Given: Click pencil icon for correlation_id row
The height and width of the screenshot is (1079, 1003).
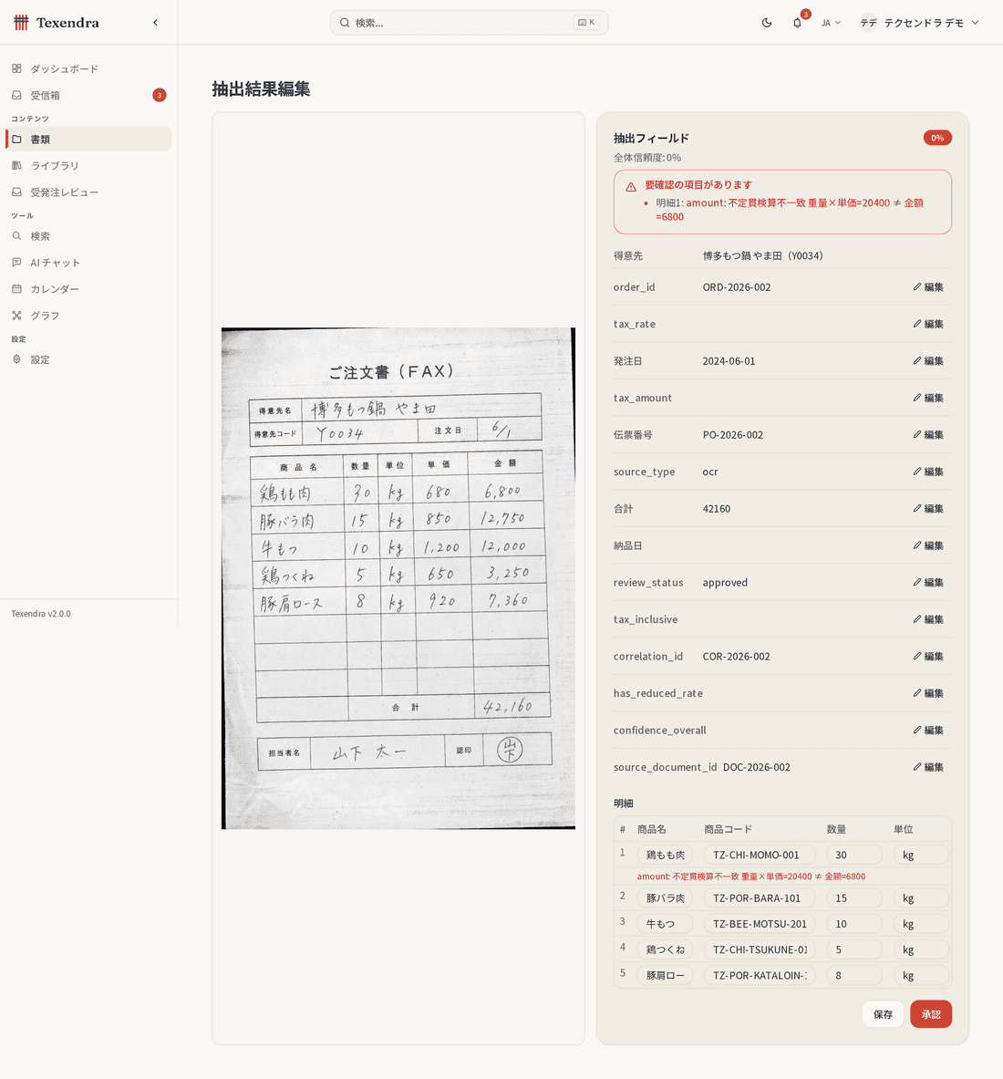Looking at the screenshot, I should [917, 657].
